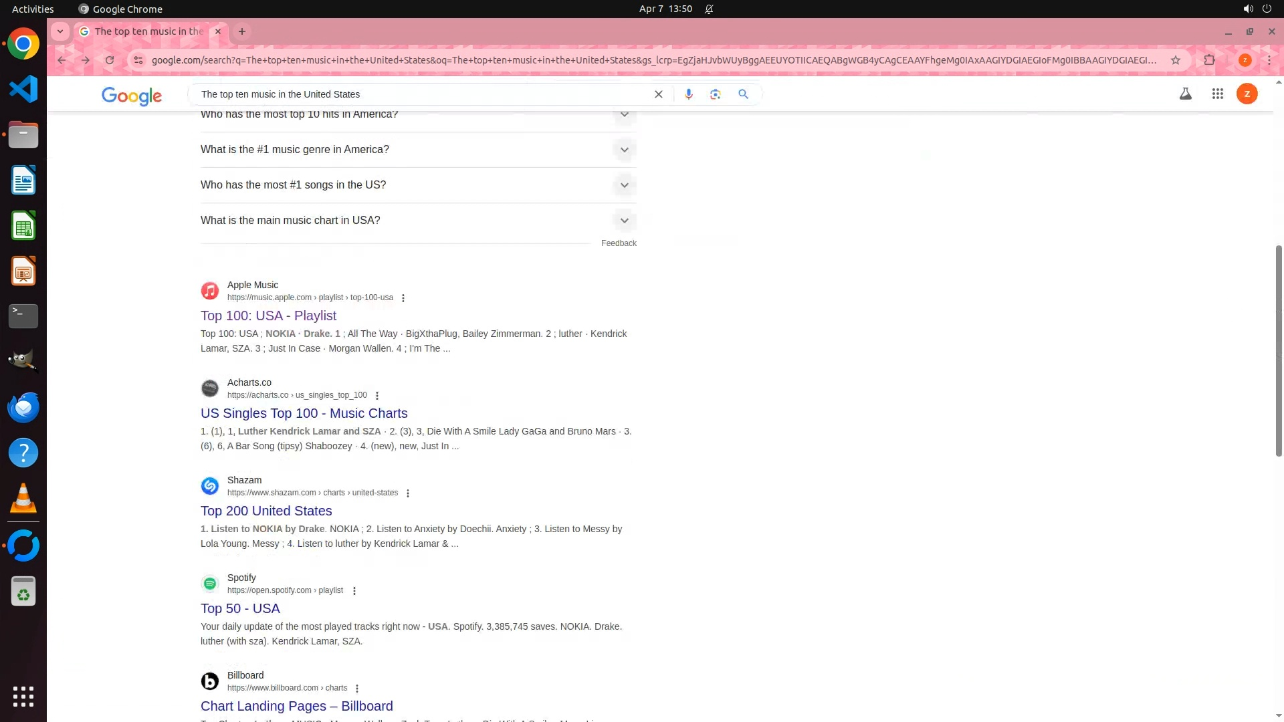The image size is (1284, 722).
Task: Reload the current page
Action: pos(109,60)
